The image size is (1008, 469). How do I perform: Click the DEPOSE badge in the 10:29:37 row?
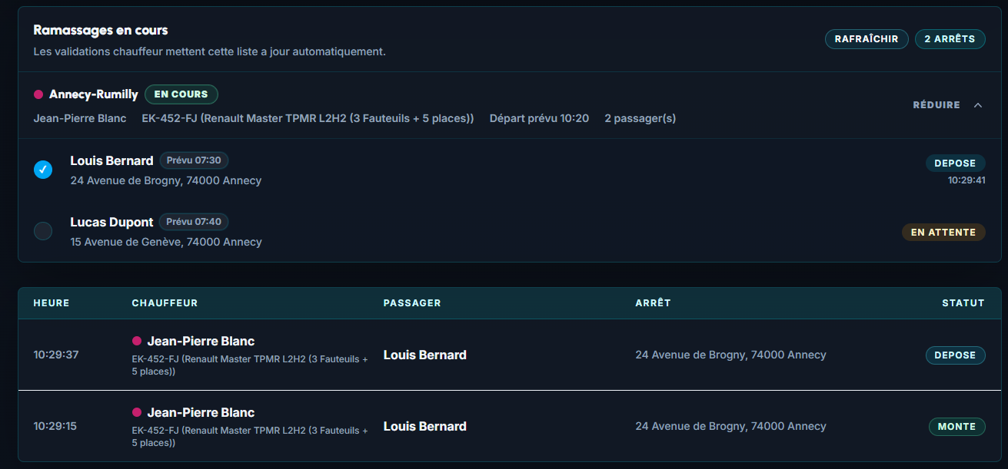955,355
